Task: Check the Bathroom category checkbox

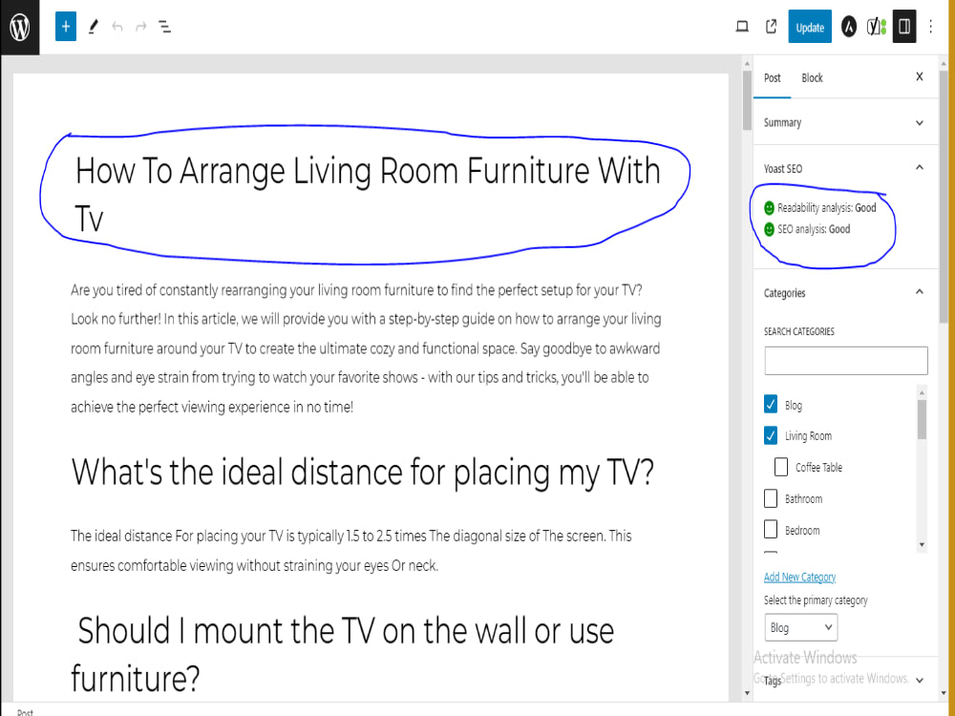Action: pos(771,498)
